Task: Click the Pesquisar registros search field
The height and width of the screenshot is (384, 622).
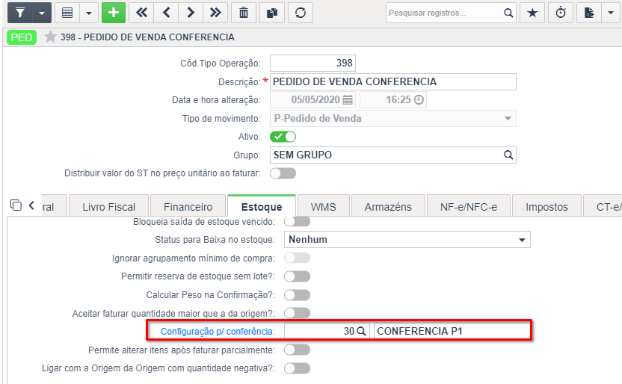Action: coord(443,13)
